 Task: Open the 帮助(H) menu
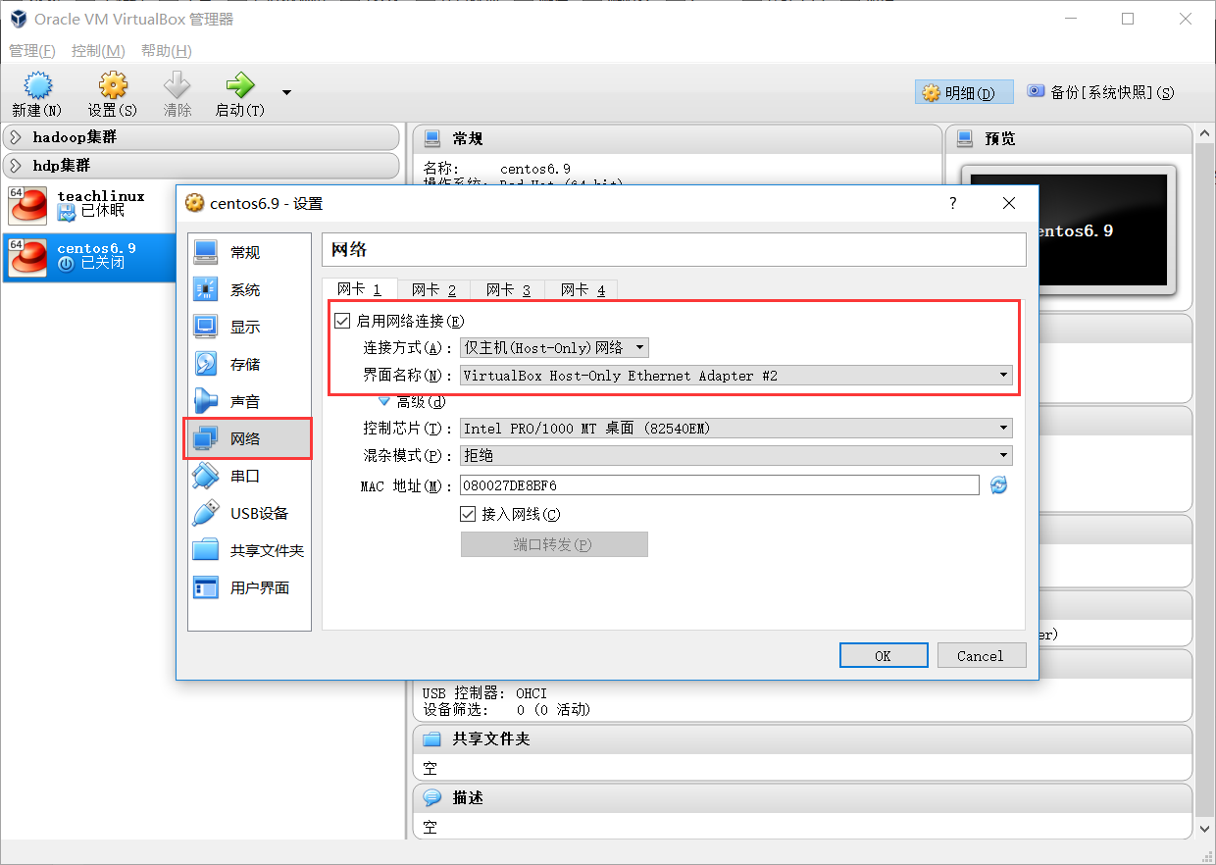click(167, 51)
